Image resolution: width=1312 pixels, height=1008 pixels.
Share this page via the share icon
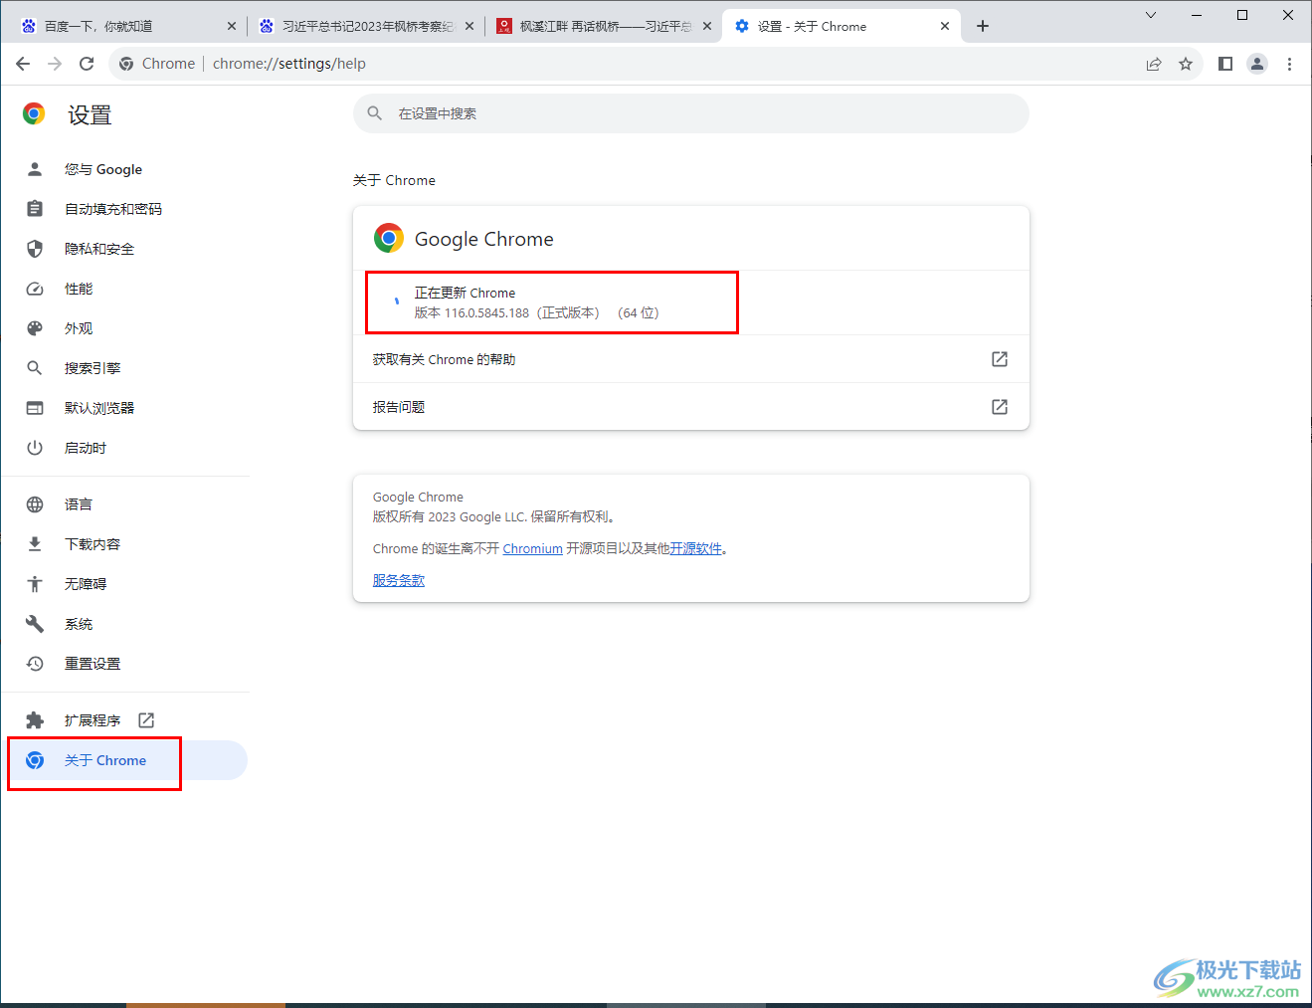[x=1154, y=64]
